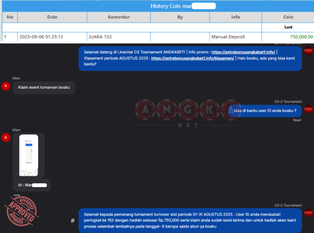Click the Date column header
Screen dimensions: 314x233
pos(52,17)
